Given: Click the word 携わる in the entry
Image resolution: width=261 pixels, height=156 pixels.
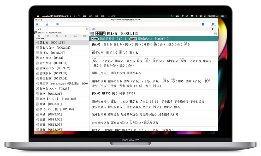Looking at the screenshot, I should [x=96, y=93].
